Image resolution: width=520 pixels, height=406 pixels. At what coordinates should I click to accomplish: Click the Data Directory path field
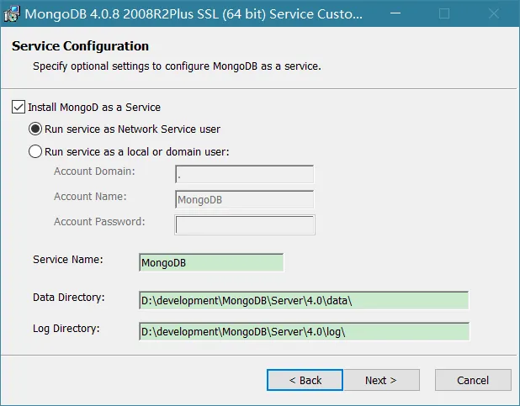303,301
